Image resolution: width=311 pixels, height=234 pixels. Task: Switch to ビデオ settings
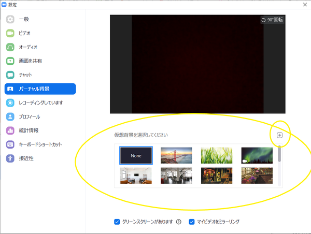pos(40,33)
